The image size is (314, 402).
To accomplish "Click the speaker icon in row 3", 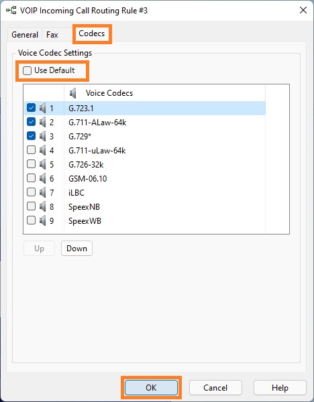I will (43, 137).
